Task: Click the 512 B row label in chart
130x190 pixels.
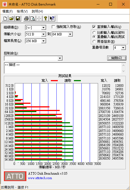Action: (9, 86)
